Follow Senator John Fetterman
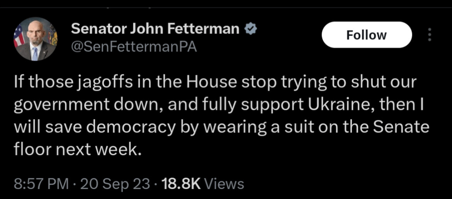Viewport: 452px width, 199px height. coord(367,35)
